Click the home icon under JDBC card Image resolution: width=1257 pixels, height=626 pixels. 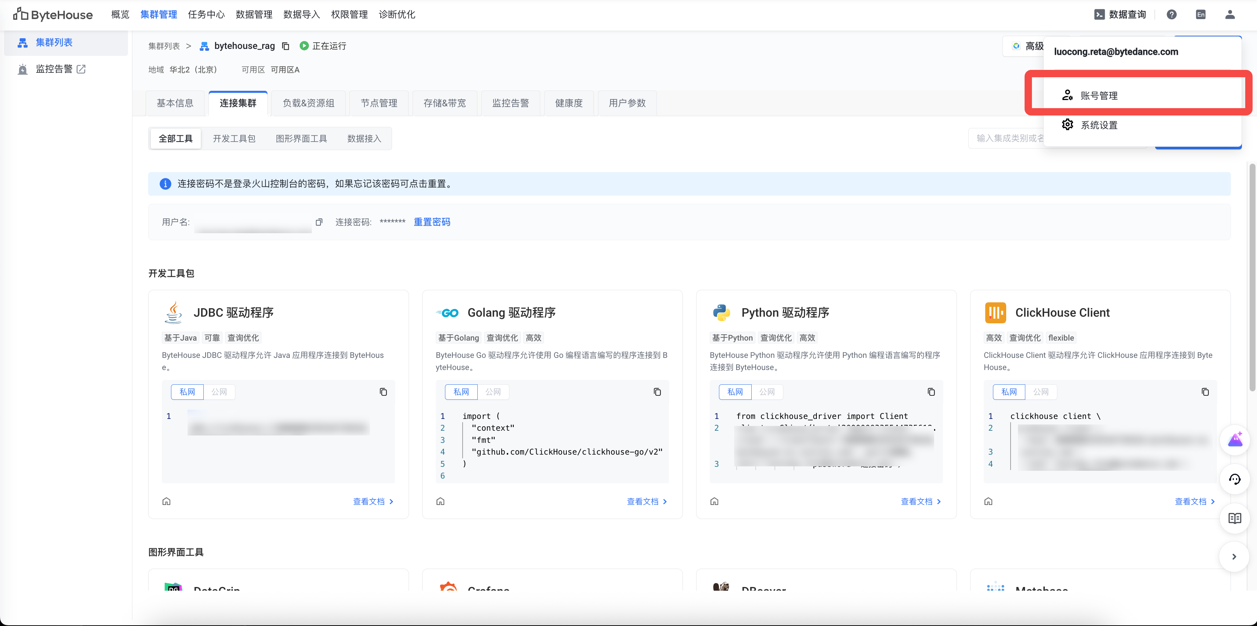(x=166, y=501)
